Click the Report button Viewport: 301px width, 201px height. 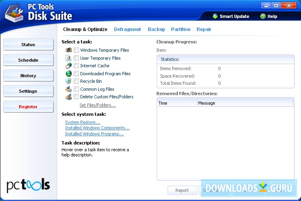(x=182, y=190)
